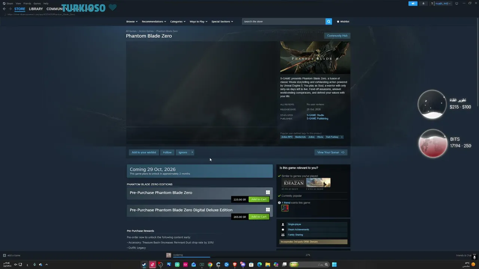Click Add to your wishlist
Image resolution: width=479 pixels, height=269 pixels.
coord(144,152)
